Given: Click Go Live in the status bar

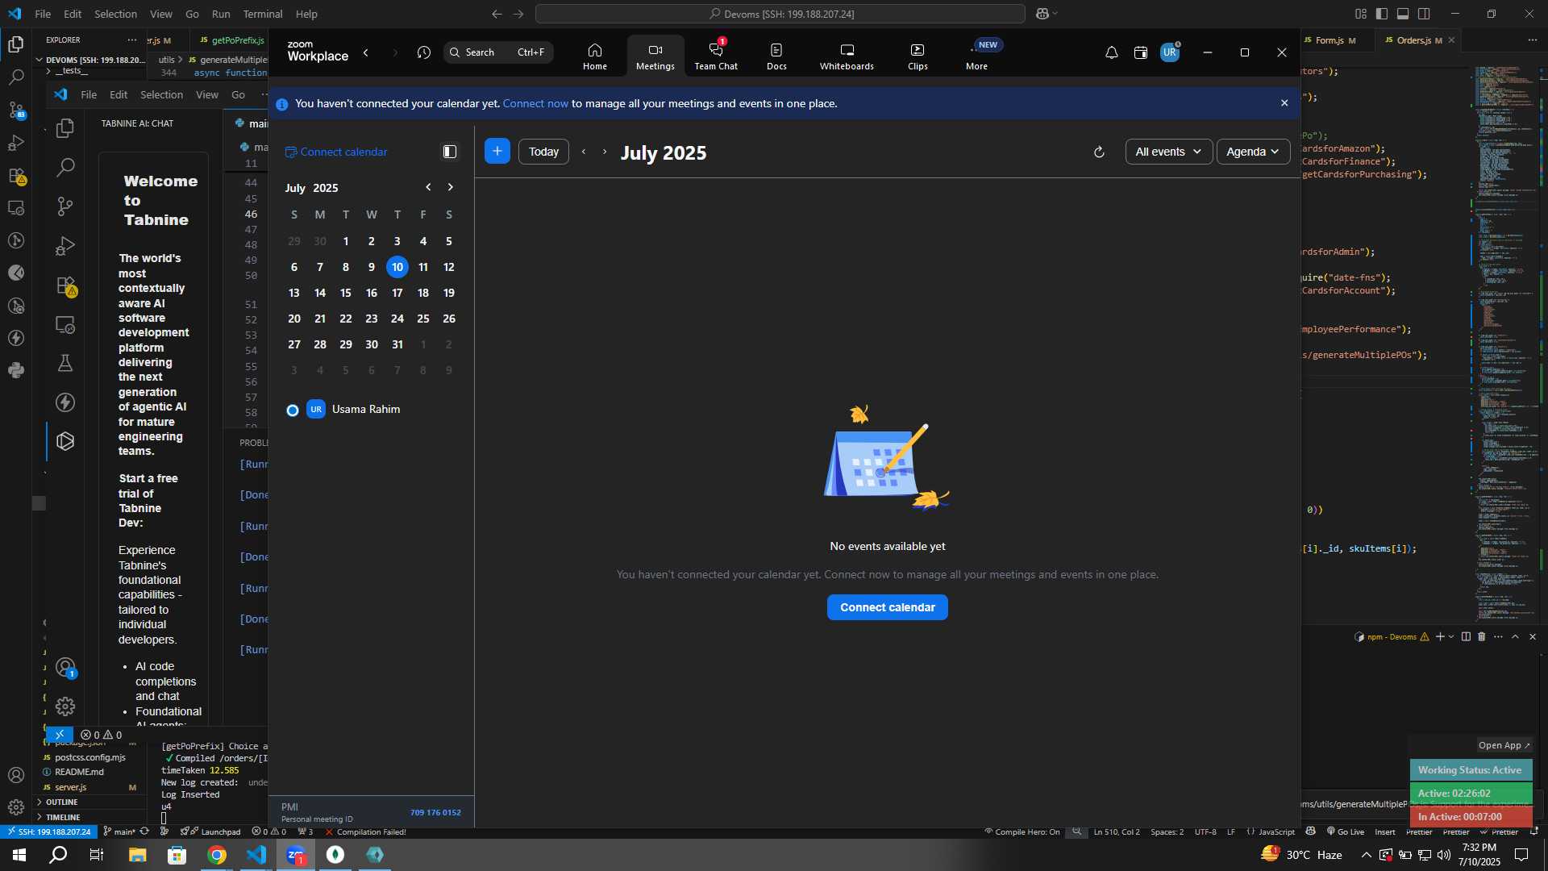Looking at the screenshot, I should (x=1346, y=831).
